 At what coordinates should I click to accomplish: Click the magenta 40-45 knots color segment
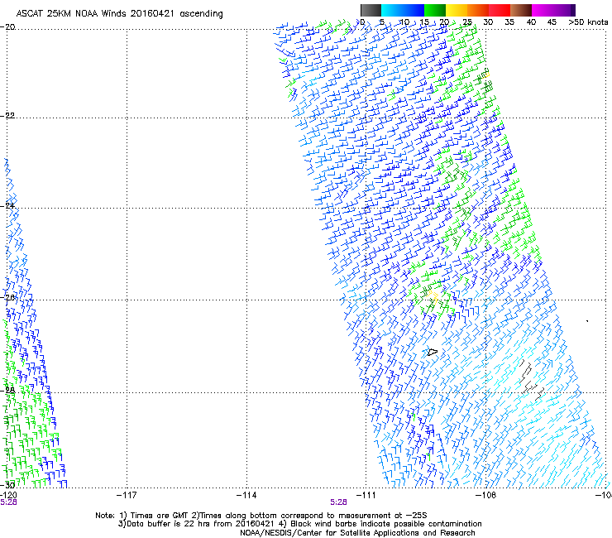coord(543,10)
